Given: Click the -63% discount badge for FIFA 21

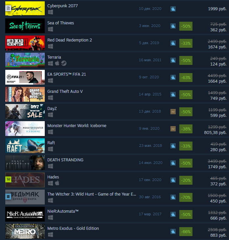Looking at the screenshot, I should [x=186, y=78].
